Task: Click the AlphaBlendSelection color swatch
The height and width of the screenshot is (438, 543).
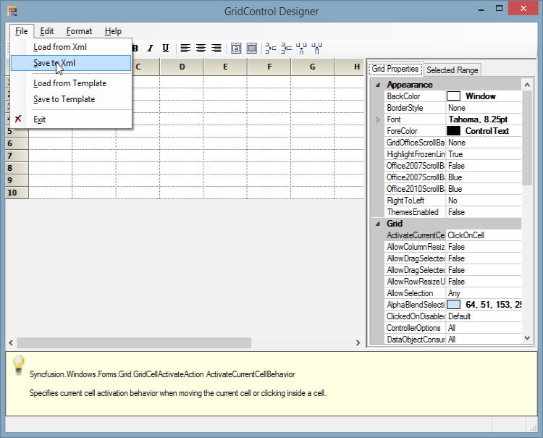Action: click(453, 305)
